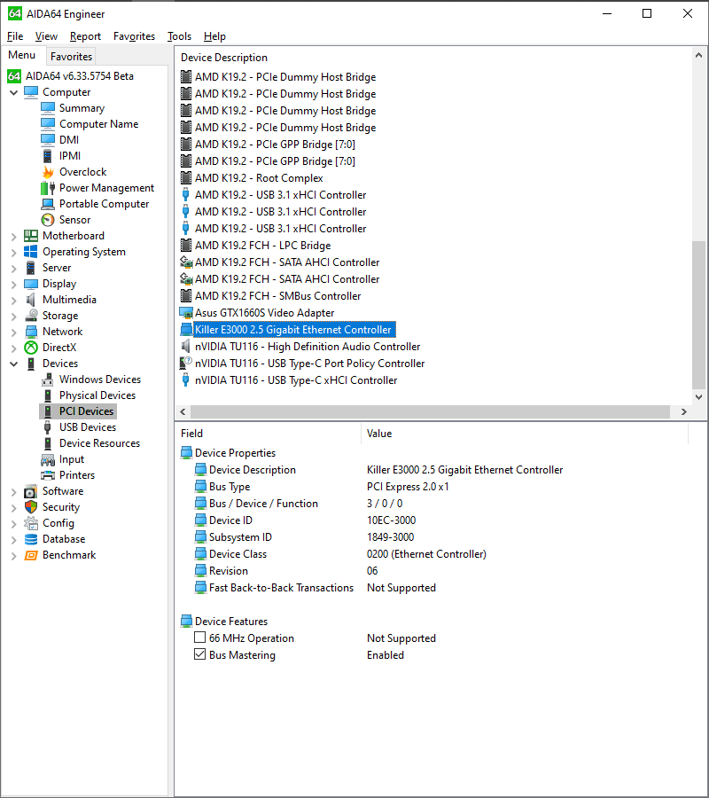The image size is (709, 798).
Task: Expand the Benchmark node
Action: coord(13,556)
